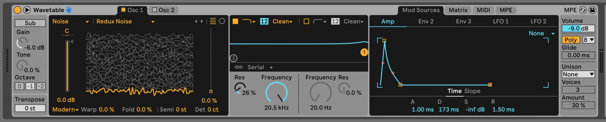
Task: Switch to the Matrix tab
Action: [x=458, y=10]
